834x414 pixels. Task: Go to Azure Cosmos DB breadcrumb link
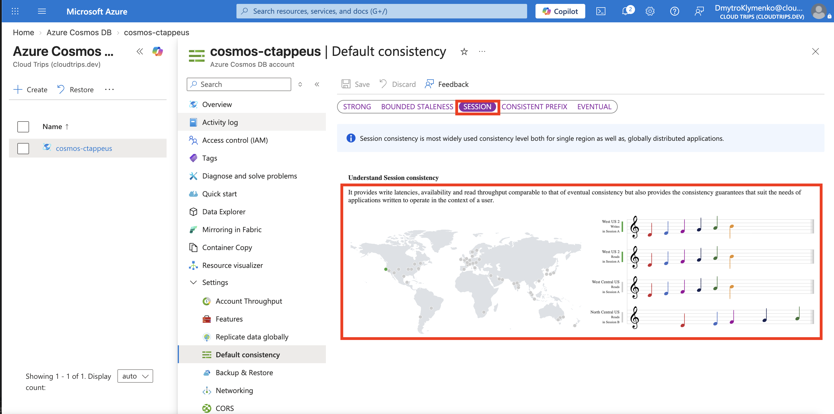[x=79, y=32]
